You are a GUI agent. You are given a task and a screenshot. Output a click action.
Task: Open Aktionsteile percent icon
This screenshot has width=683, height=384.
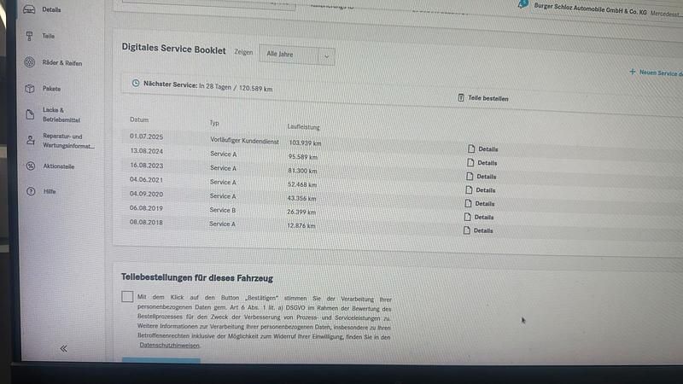pos(29,166)
